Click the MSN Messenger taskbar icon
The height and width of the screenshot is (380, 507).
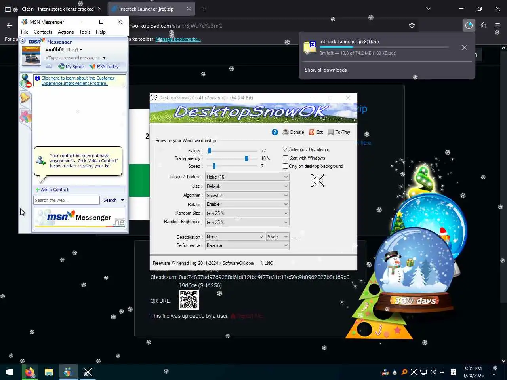68,372
